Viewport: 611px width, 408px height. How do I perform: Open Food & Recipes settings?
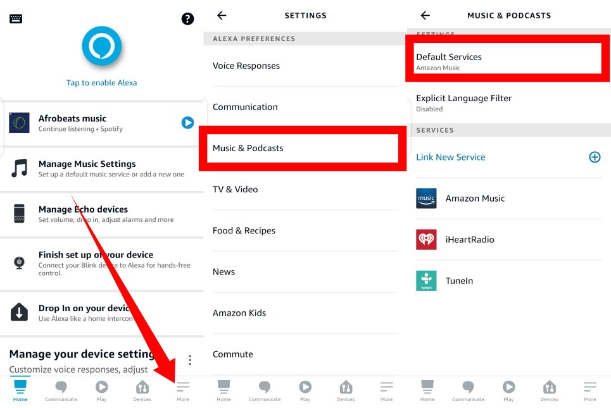click(x=305, y=231)
